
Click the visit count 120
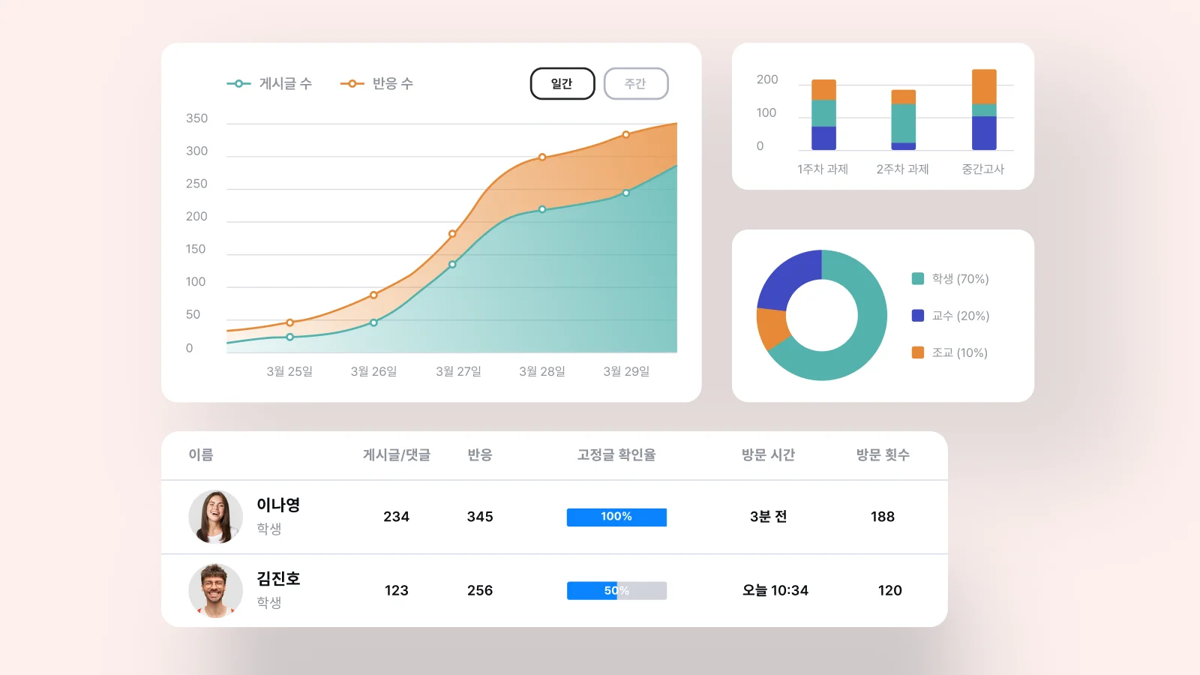890,590
